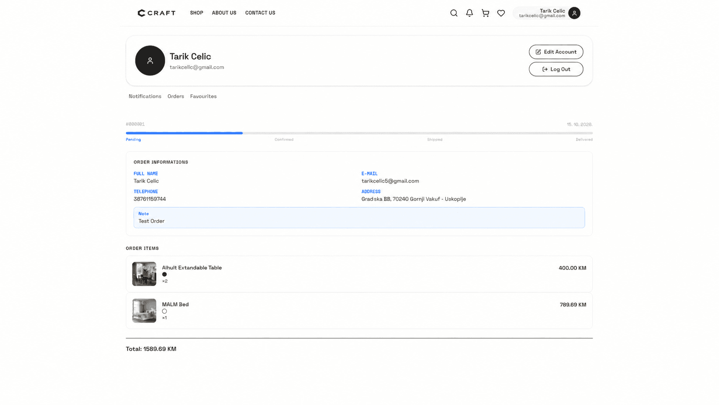Select black color swatch of Alhult table
The height and width of the screenshot is (405, 719).
(164, 275)
